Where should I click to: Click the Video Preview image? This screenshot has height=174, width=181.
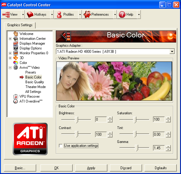tap(114, 81)
